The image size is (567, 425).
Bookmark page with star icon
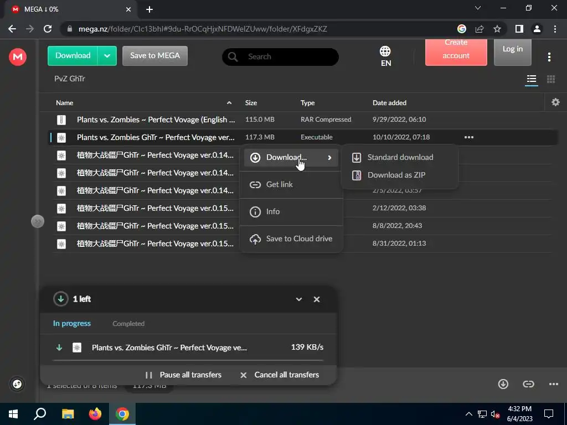497,29
